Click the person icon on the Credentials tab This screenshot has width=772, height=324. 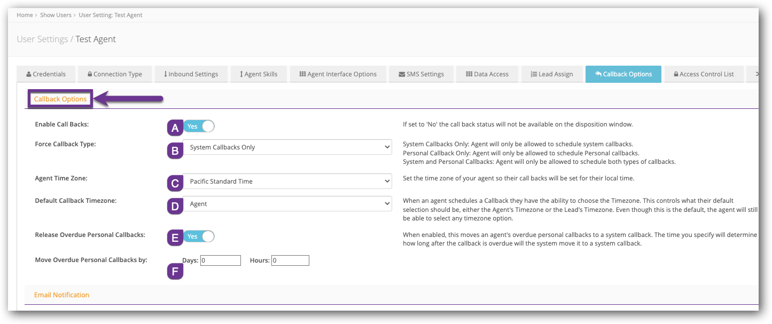29,74
